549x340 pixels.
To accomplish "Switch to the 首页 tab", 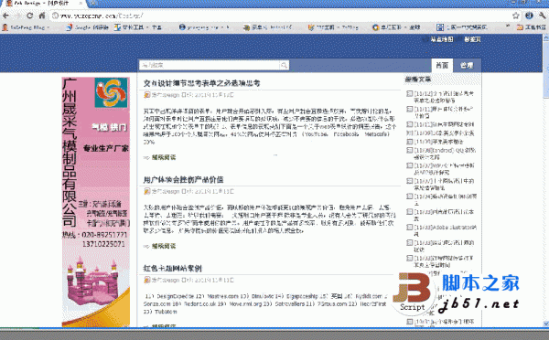I will (442, 66).
